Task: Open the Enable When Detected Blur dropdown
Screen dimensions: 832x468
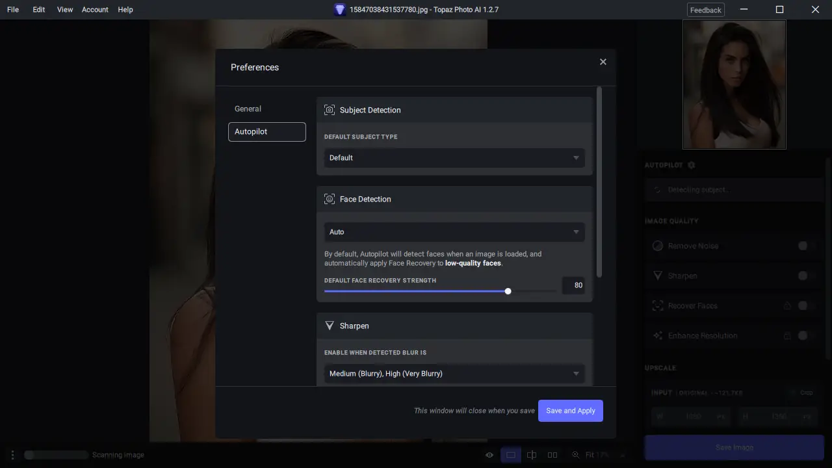Action: (x=454, y=374)
